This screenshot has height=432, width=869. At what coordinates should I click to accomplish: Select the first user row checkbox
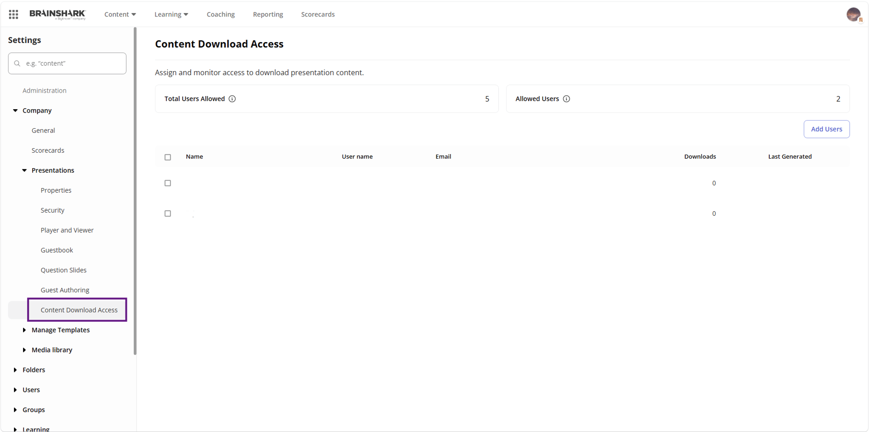168,183
